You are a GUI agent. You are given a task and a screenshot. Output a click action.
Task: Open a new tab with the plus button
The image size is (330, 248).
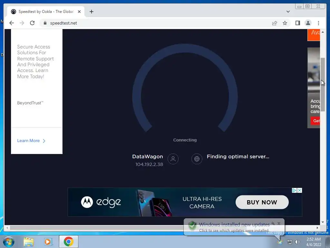click(91, 12)
